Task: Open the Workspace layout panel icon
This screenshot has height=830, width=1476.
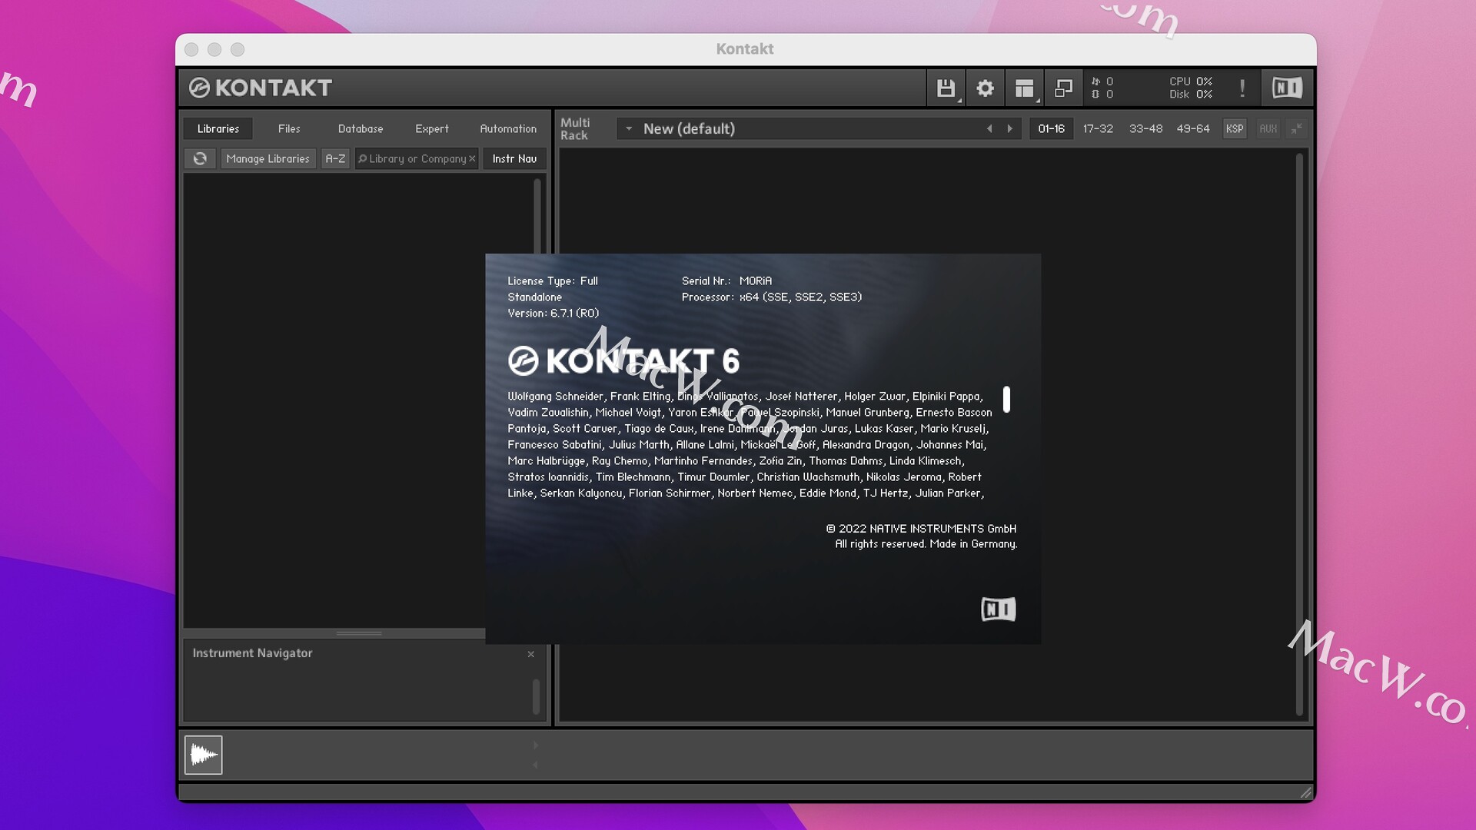Action: pyautogui.click(x=1024, y=88)
